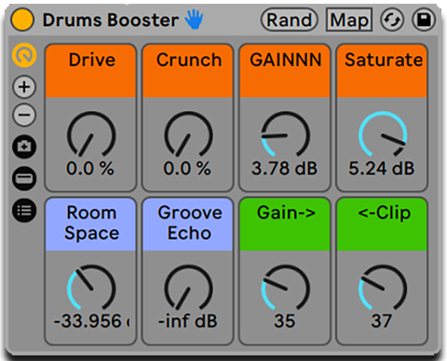Screen dimensions: 447x361
Task: Store a new macro variation snapshot
Action: click(x=24, y=146)
